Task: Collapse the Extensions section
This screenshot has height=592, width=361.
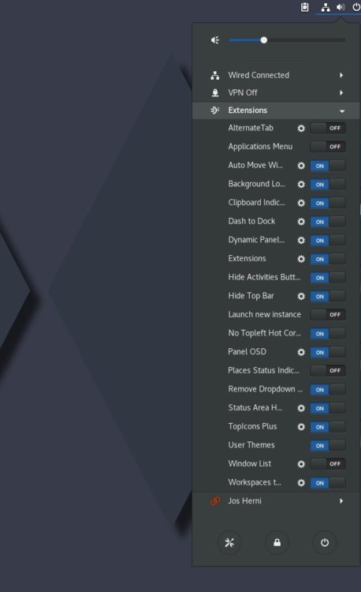Action: (x=276, y=111)
